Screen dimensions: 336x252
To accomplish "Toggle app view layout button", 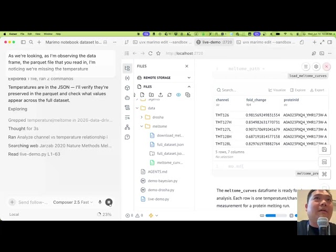I will tap(324, 162).
